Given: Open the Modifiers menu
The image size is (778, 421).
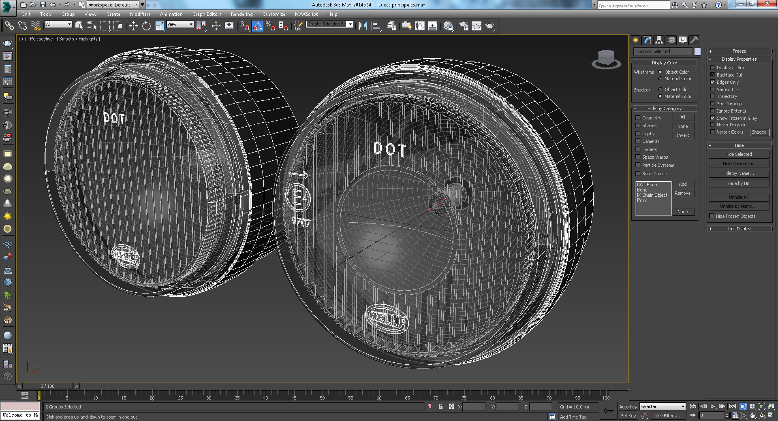Looking at the screenshot, I should point(140,14).
